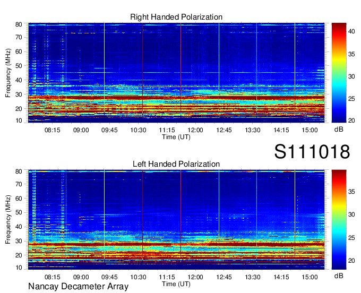361x293 pixels.
Task: Click the "10" frequency tick of Left Handed plot
Action: click(19, 268)
